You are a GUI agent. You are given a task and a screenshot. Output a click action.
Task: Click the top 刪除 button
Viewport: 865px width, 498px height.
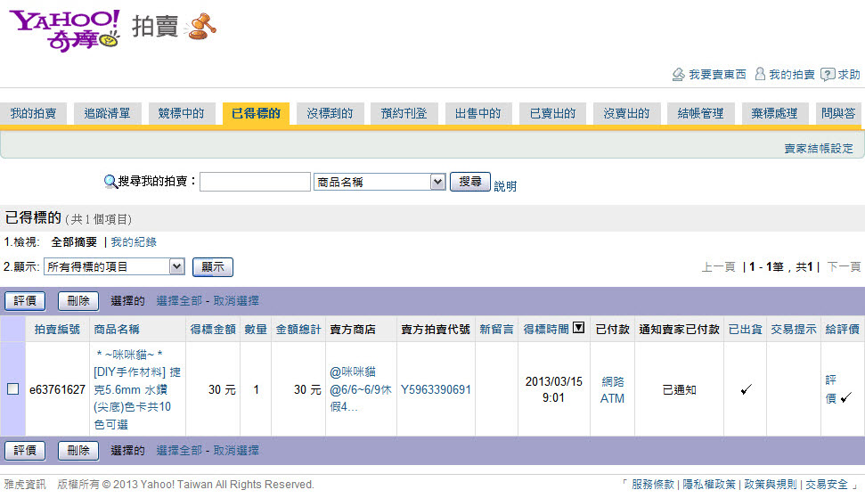click(78, 300)
